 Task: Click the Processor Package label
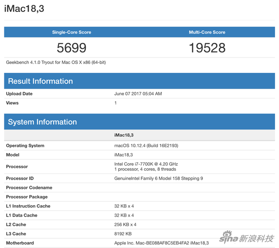27,197
